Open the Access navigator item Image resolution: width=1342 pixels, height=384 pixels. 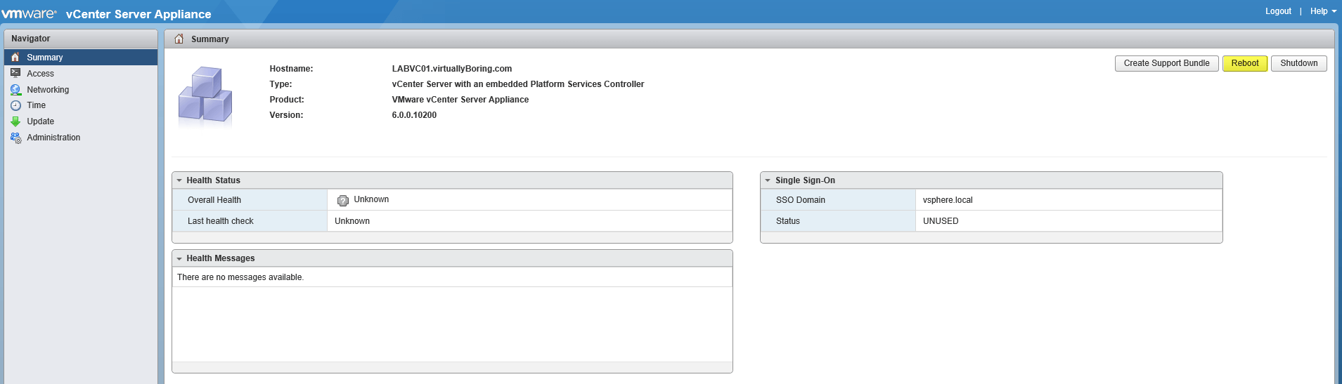click(x=81, y=73)
